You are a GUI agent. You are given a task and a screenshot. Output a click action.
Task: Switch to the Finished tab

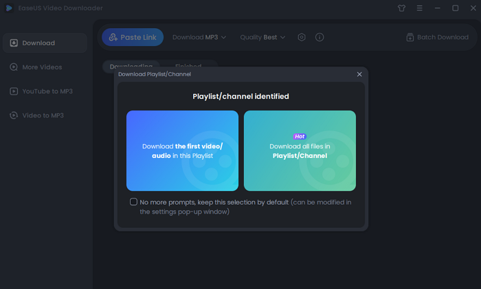(188, 65)
